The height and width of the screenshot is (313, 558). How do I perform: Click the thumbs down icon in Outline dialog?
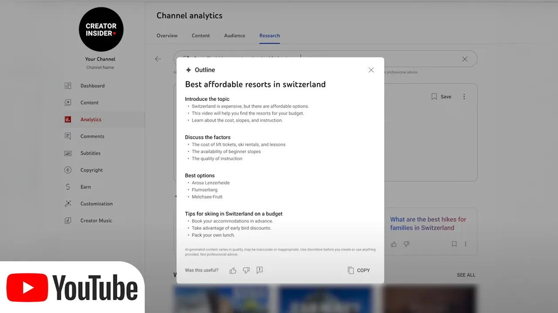pyautogui.click(x=246, y=270)
